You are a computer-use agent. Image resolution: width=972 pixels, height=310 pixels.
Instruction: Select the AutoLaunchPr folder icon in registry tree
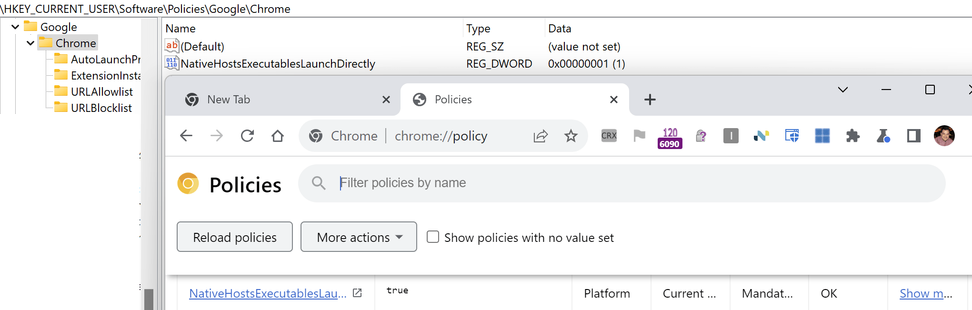[60, 59]
